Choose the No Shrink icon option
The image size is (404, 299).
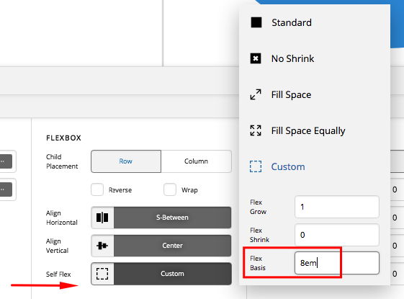click(256, 58)
